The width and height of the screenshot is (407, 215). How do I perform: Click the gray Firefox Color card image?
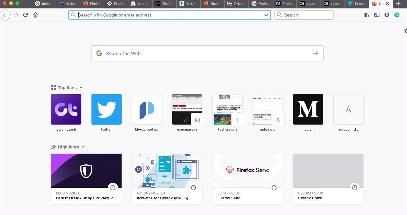328,171
